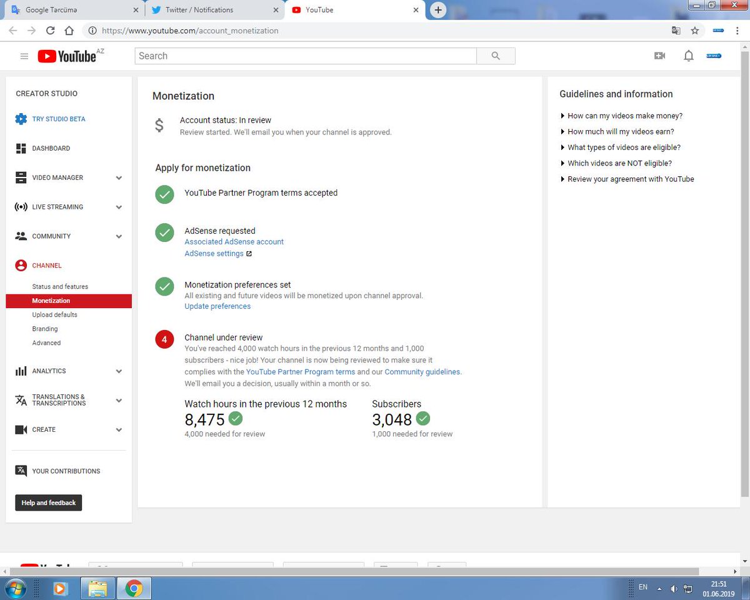Click the EN language indicator
The height and width of the screenshot is (600, 750).
pyautogui.click(x=643, y=587)
